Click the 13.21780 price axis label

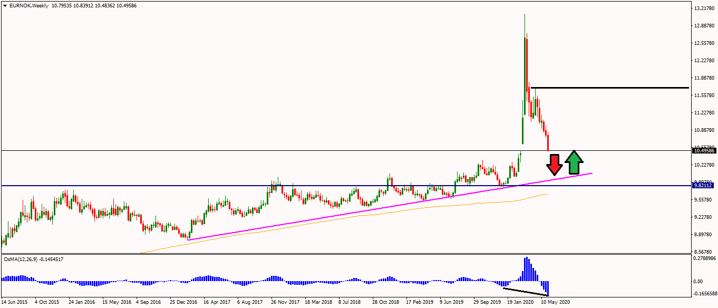point(705,8)
